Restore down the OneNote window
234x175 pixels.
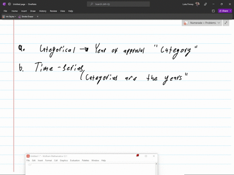[221, 4]
